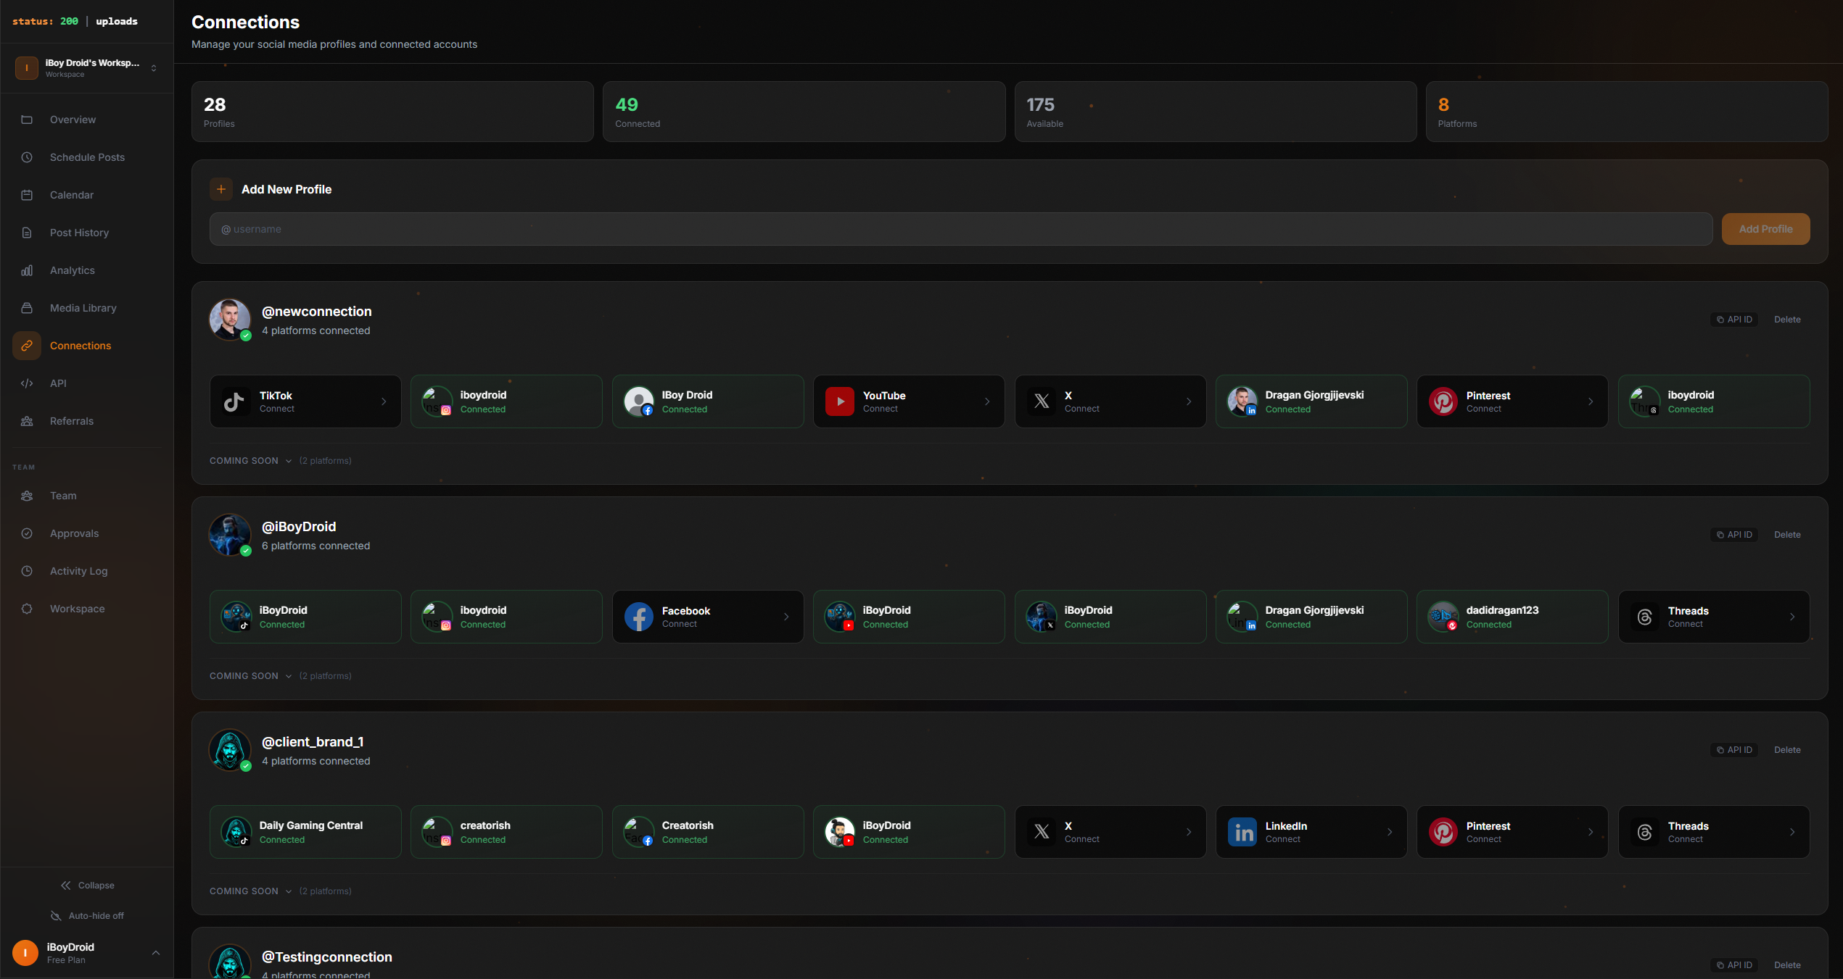Image resolution: width=1843 pixels, height=979 pixels.
Task: Click the API code brackets icon
Action: tap(27, 383)
